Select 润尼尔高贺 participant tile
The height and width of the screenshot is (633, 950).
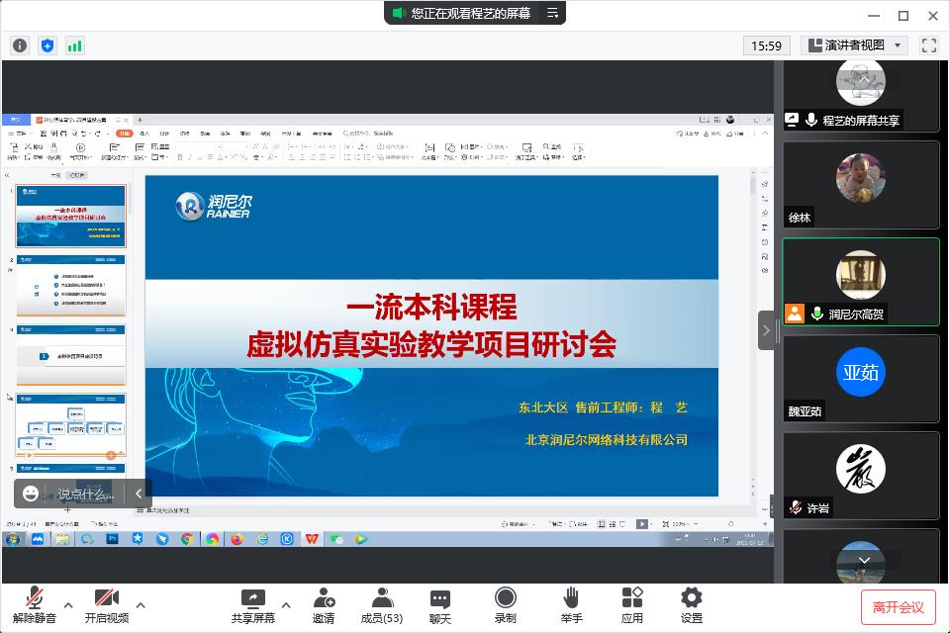click(x=861, y=282)
